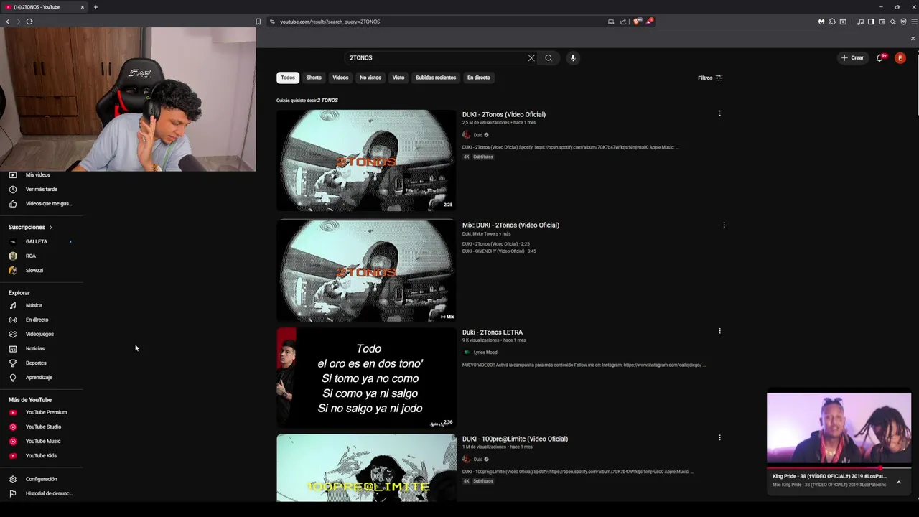919x517 pixels.
Task: Seek in the miniplayer red progress bar
Action: [839, 468]
